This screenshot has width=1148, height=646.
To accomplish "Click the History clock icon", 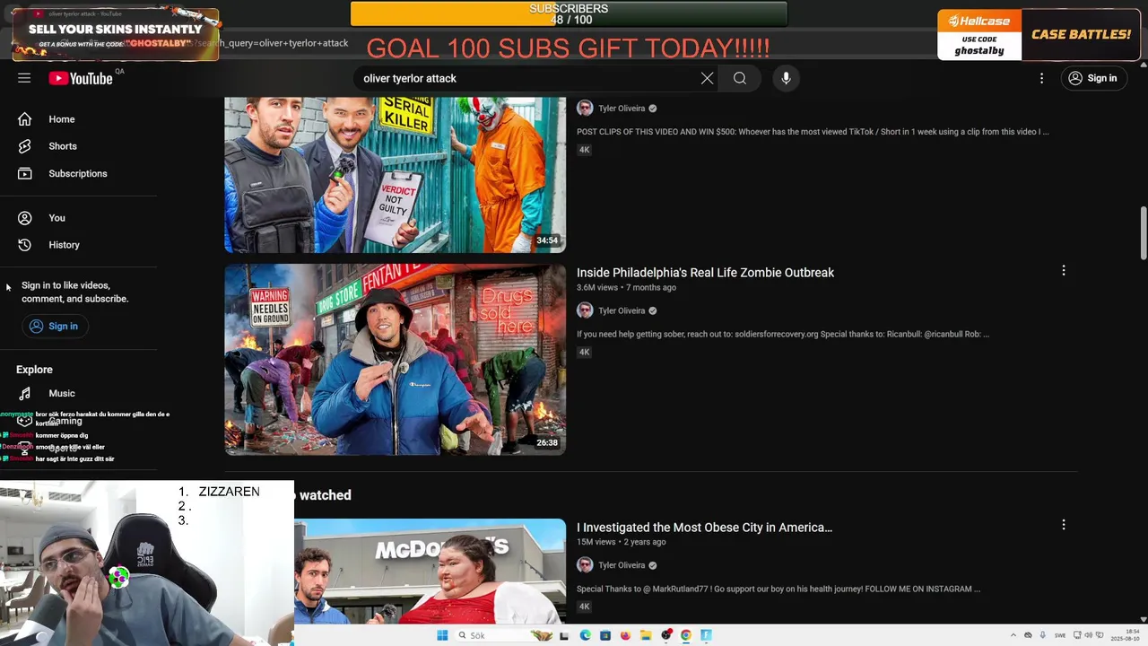I will pos(25,245).
